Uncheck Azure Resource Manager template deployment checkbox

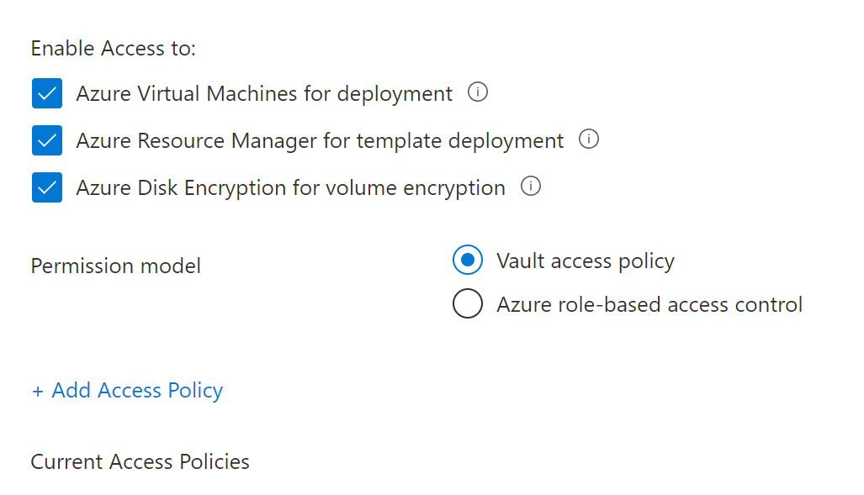tap(47, 140)
